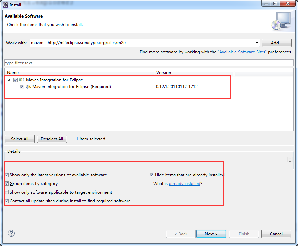This screenshot has width=298, height=246.
Task: Toggle Contact all update sites during install
Action: point(7,201)
